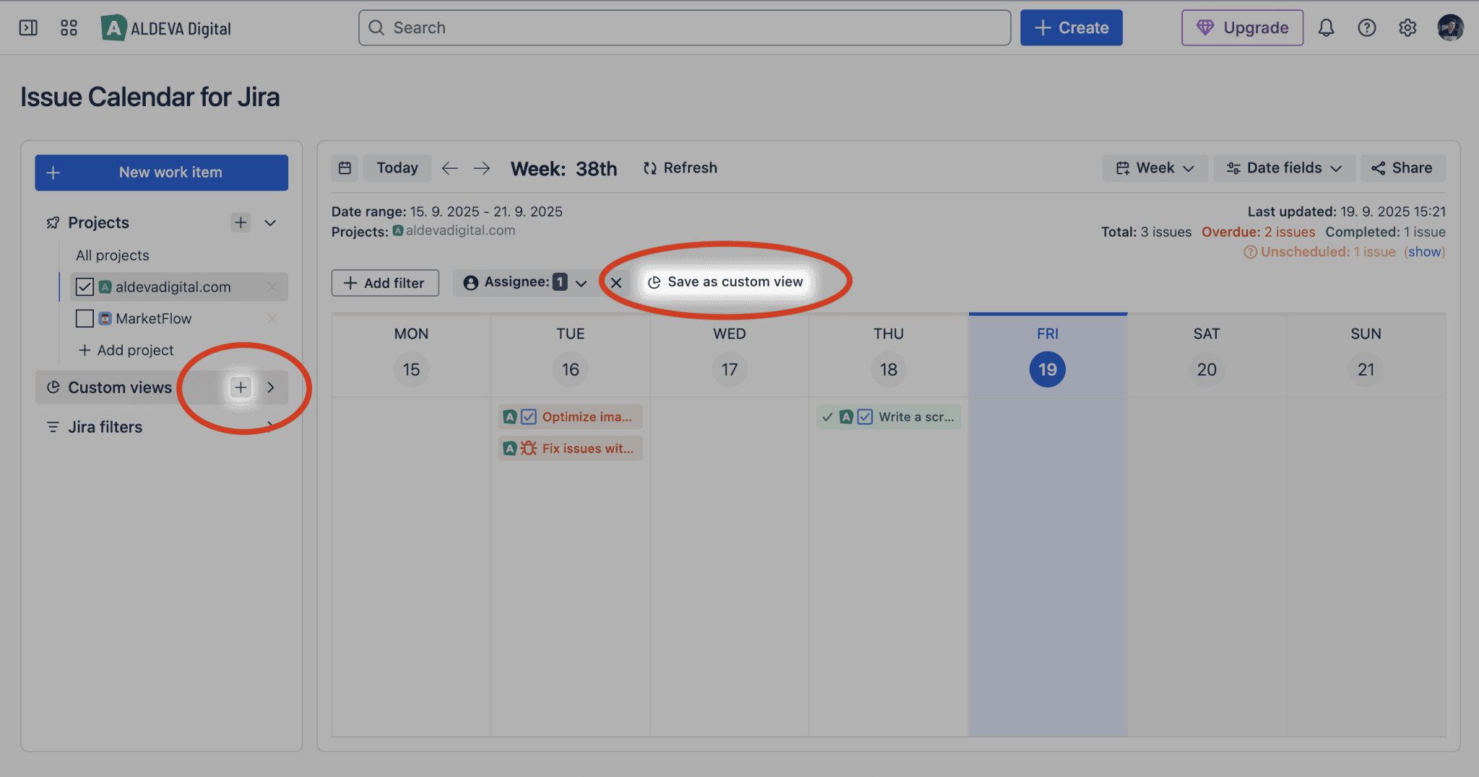Open the help question mark icon
The width and height of the screenshot is (1479, 777).
pos(1366,28)
